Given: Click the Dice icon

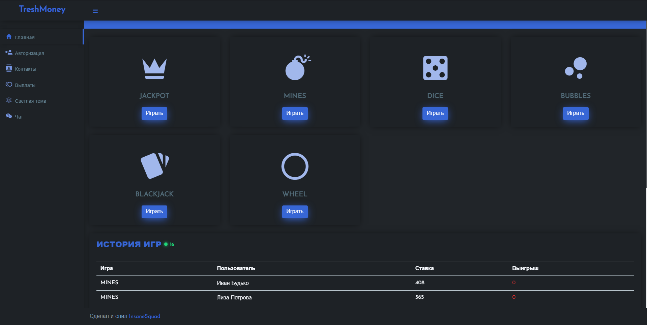Looking at the screenshot, I should pyautogui.click(x=435, y=68).
